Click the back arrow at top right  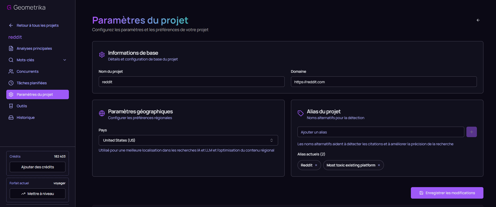click(478, 20)
